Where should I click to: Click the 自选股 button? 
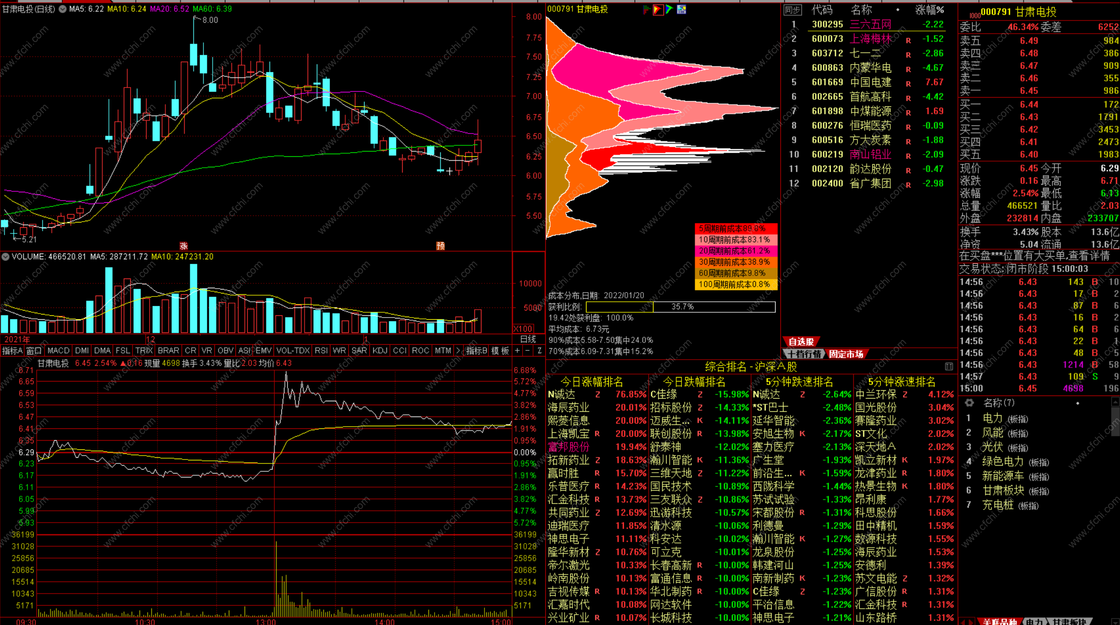[x=801, y=342]
